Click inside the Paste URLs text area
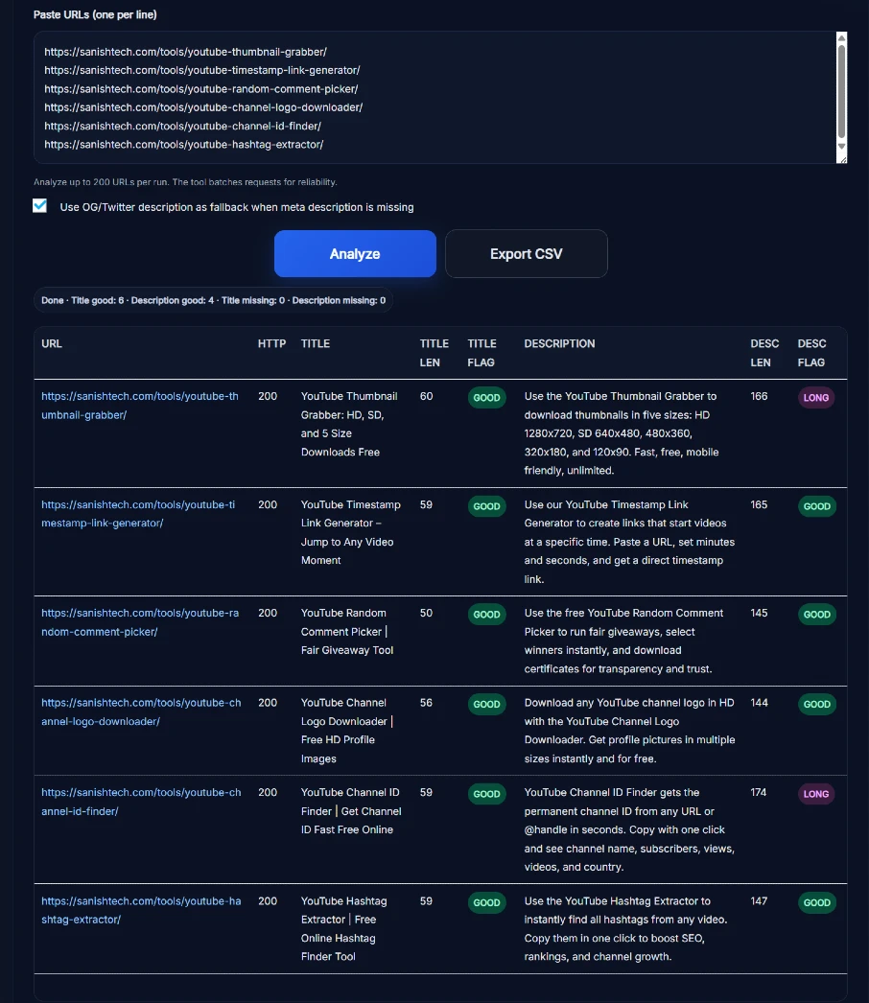Screen dimensions: 869x1003 click(x=432, y=96)
